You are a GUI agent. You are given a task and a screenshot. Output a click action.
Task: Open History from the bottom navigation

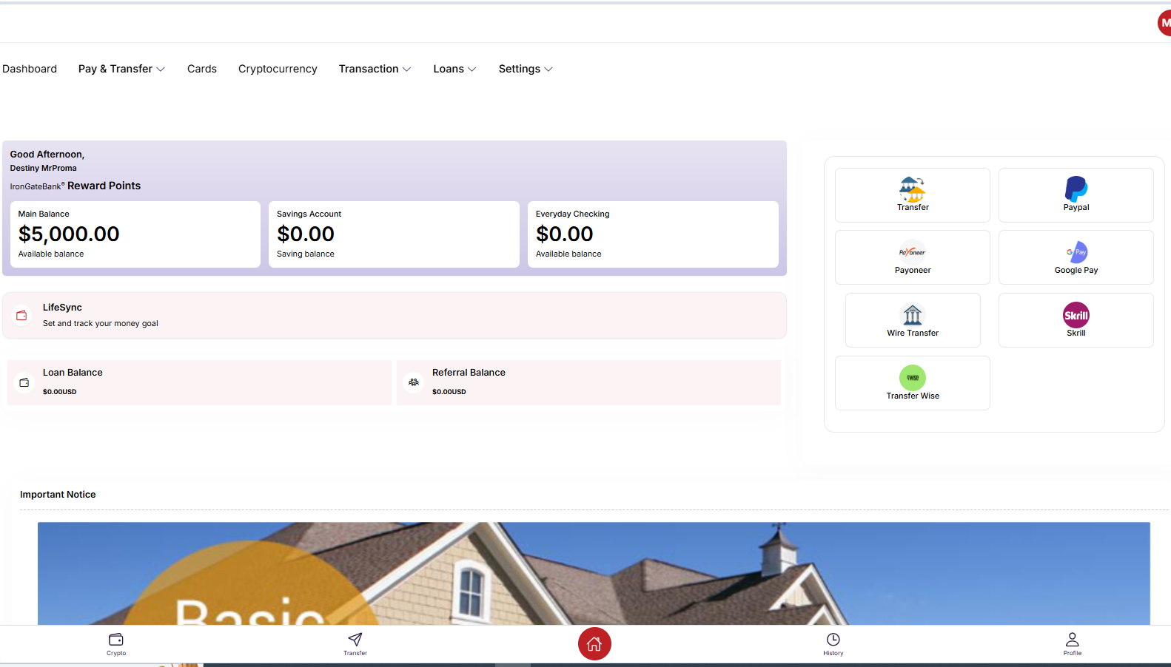point(833,643)
